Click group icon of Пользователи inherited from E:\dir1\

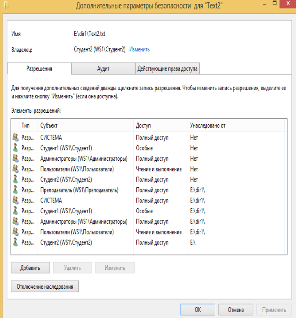pyautogui.click(x=15, y=232)
